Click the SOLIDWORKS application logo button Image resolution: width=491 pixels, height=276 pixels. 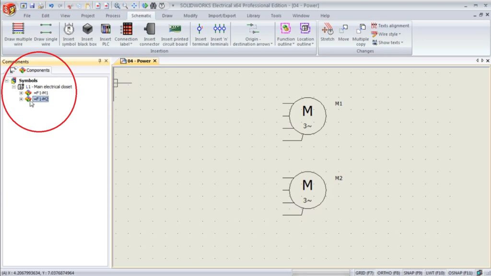[9, 9]
